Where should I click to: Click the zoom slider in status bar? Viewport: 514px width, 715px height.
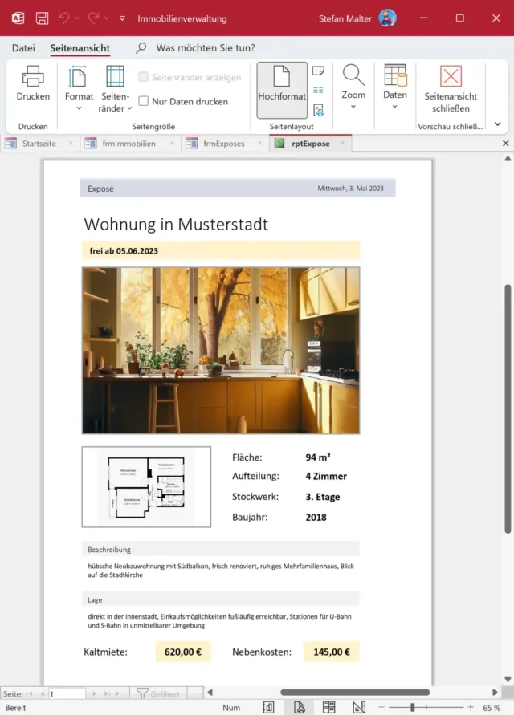click(413, 707)
